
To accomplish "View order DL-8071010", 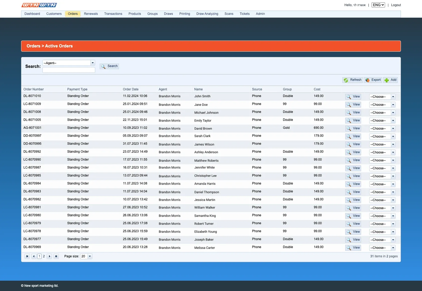I will pos(353,97).
